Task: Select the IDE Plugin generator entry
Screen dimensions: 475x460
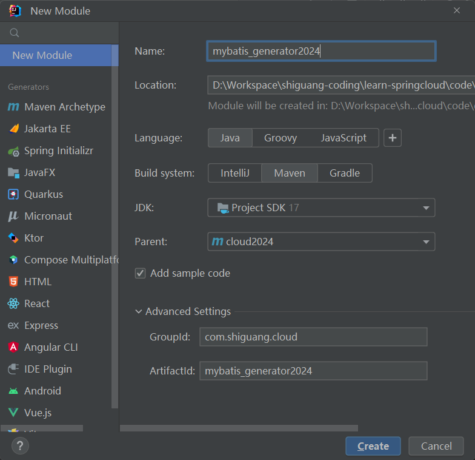Action: (x=56, y=369)
